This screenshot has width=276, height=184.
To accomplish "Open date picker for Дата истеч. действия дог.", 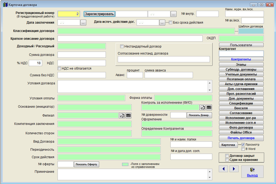I will 162,23.
